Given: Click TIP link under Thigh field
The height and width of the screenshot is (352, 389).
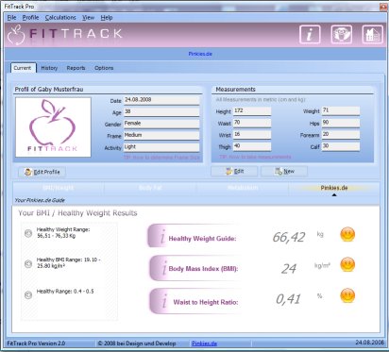Looking at the screenshot, I should (x=255, y=157).
